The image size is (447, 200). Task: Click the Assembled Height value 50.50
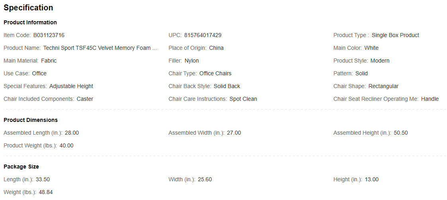401,133
